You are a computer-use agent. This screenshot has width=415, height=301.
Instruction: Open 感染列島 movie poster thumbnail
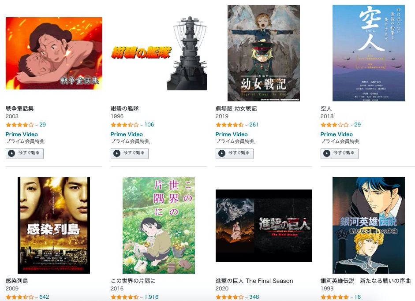click(x=54, y=225)
